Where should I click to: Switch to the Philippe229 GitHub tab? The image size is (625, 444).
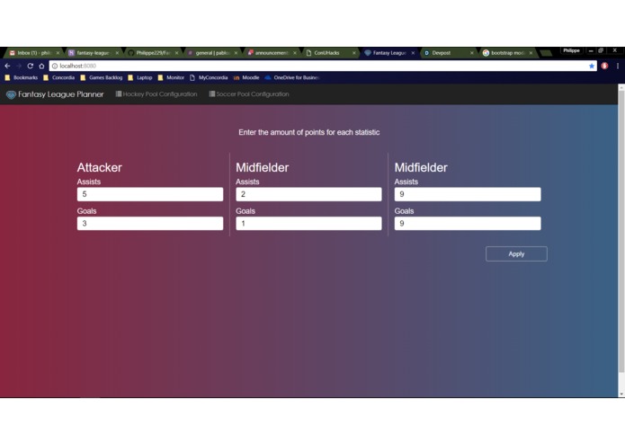(151, 52)
